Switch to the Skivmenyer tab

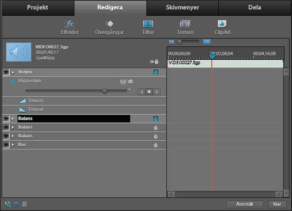pyautogui.click(x=182, y=7)
